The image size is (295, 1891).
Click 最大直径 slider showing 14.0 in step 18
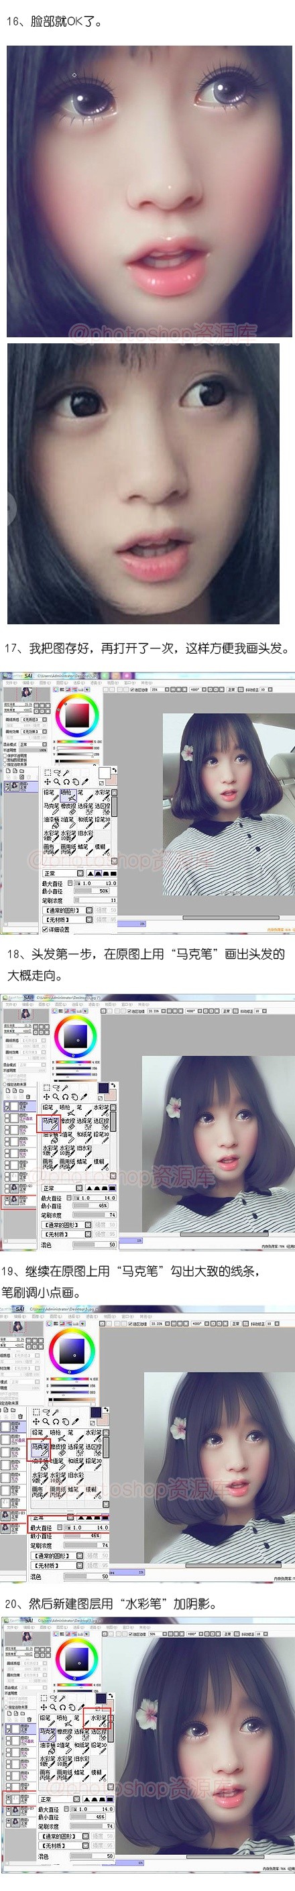(95, 1199)
